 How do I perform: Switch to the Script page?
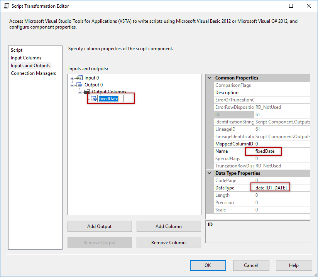(x=16, y=50)
